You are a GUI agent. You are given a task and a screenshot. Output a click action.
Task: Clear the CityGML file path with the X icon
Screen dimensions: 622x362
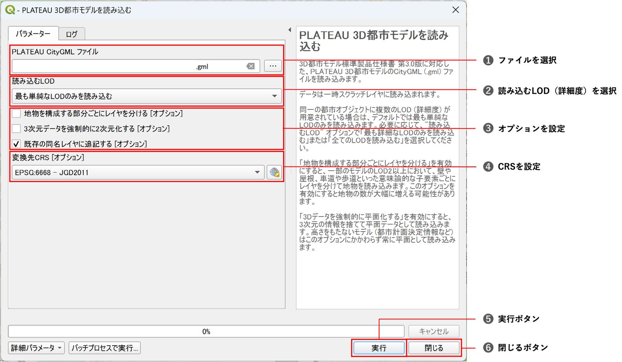click(251, 66)
